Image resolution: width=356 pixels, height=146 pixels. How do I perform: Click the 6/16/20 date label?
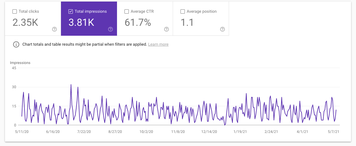53,131
